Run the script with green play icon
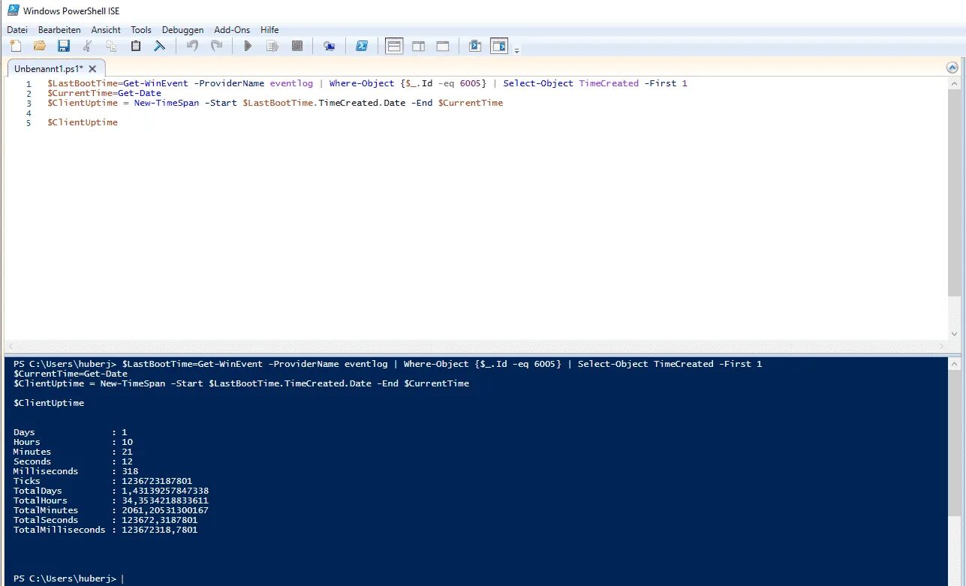 pyautogui.click(x=248, y=47)
